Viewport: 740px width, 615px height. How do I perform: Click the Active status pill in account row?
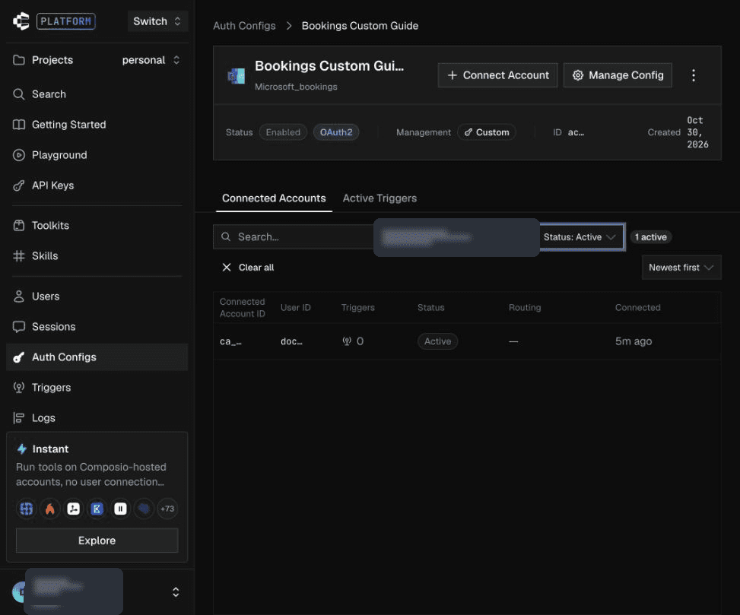pos(437,341)
